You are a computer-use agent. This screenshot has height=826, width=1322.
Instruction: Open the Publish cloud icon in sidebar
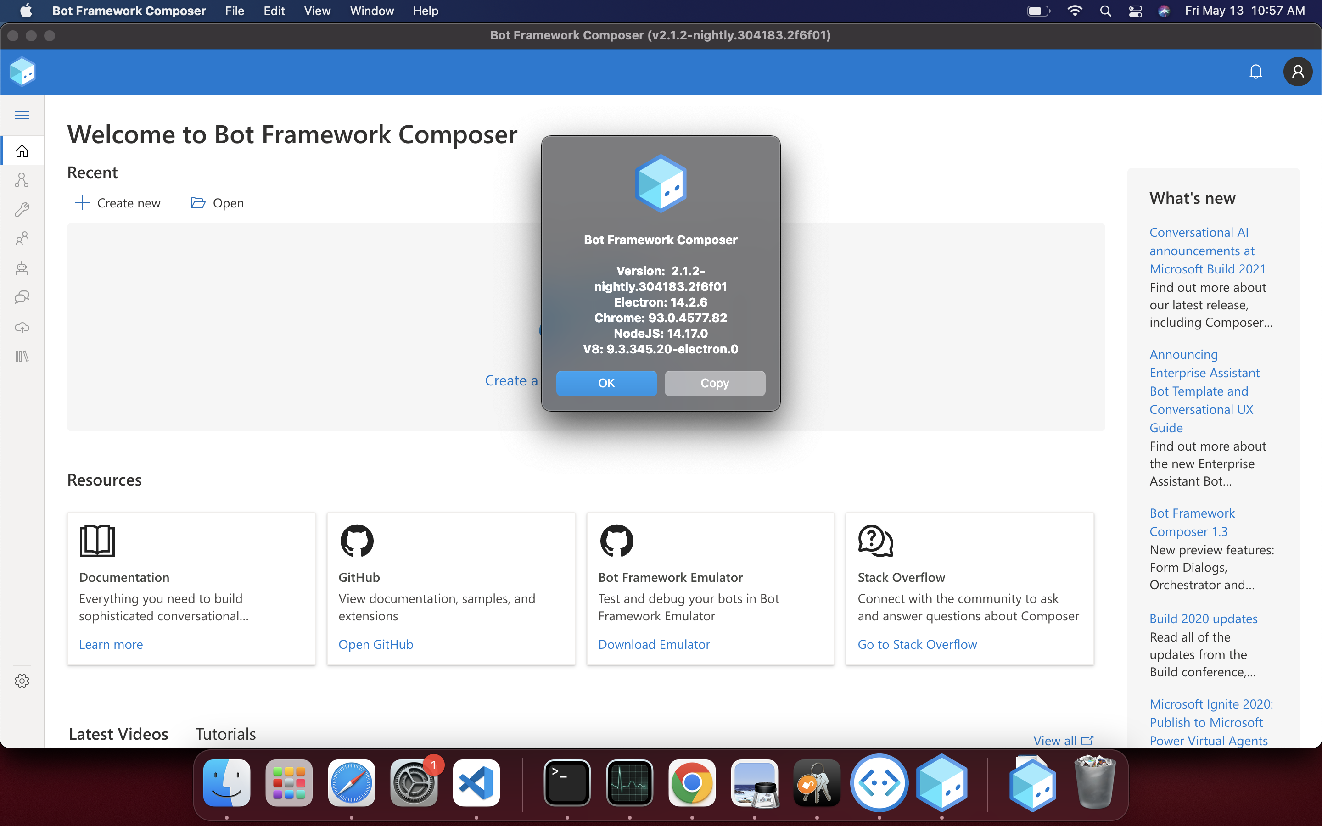click(22, 327)
